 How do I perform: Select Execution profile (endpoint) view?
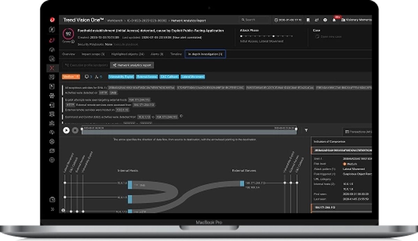(86, 65)
